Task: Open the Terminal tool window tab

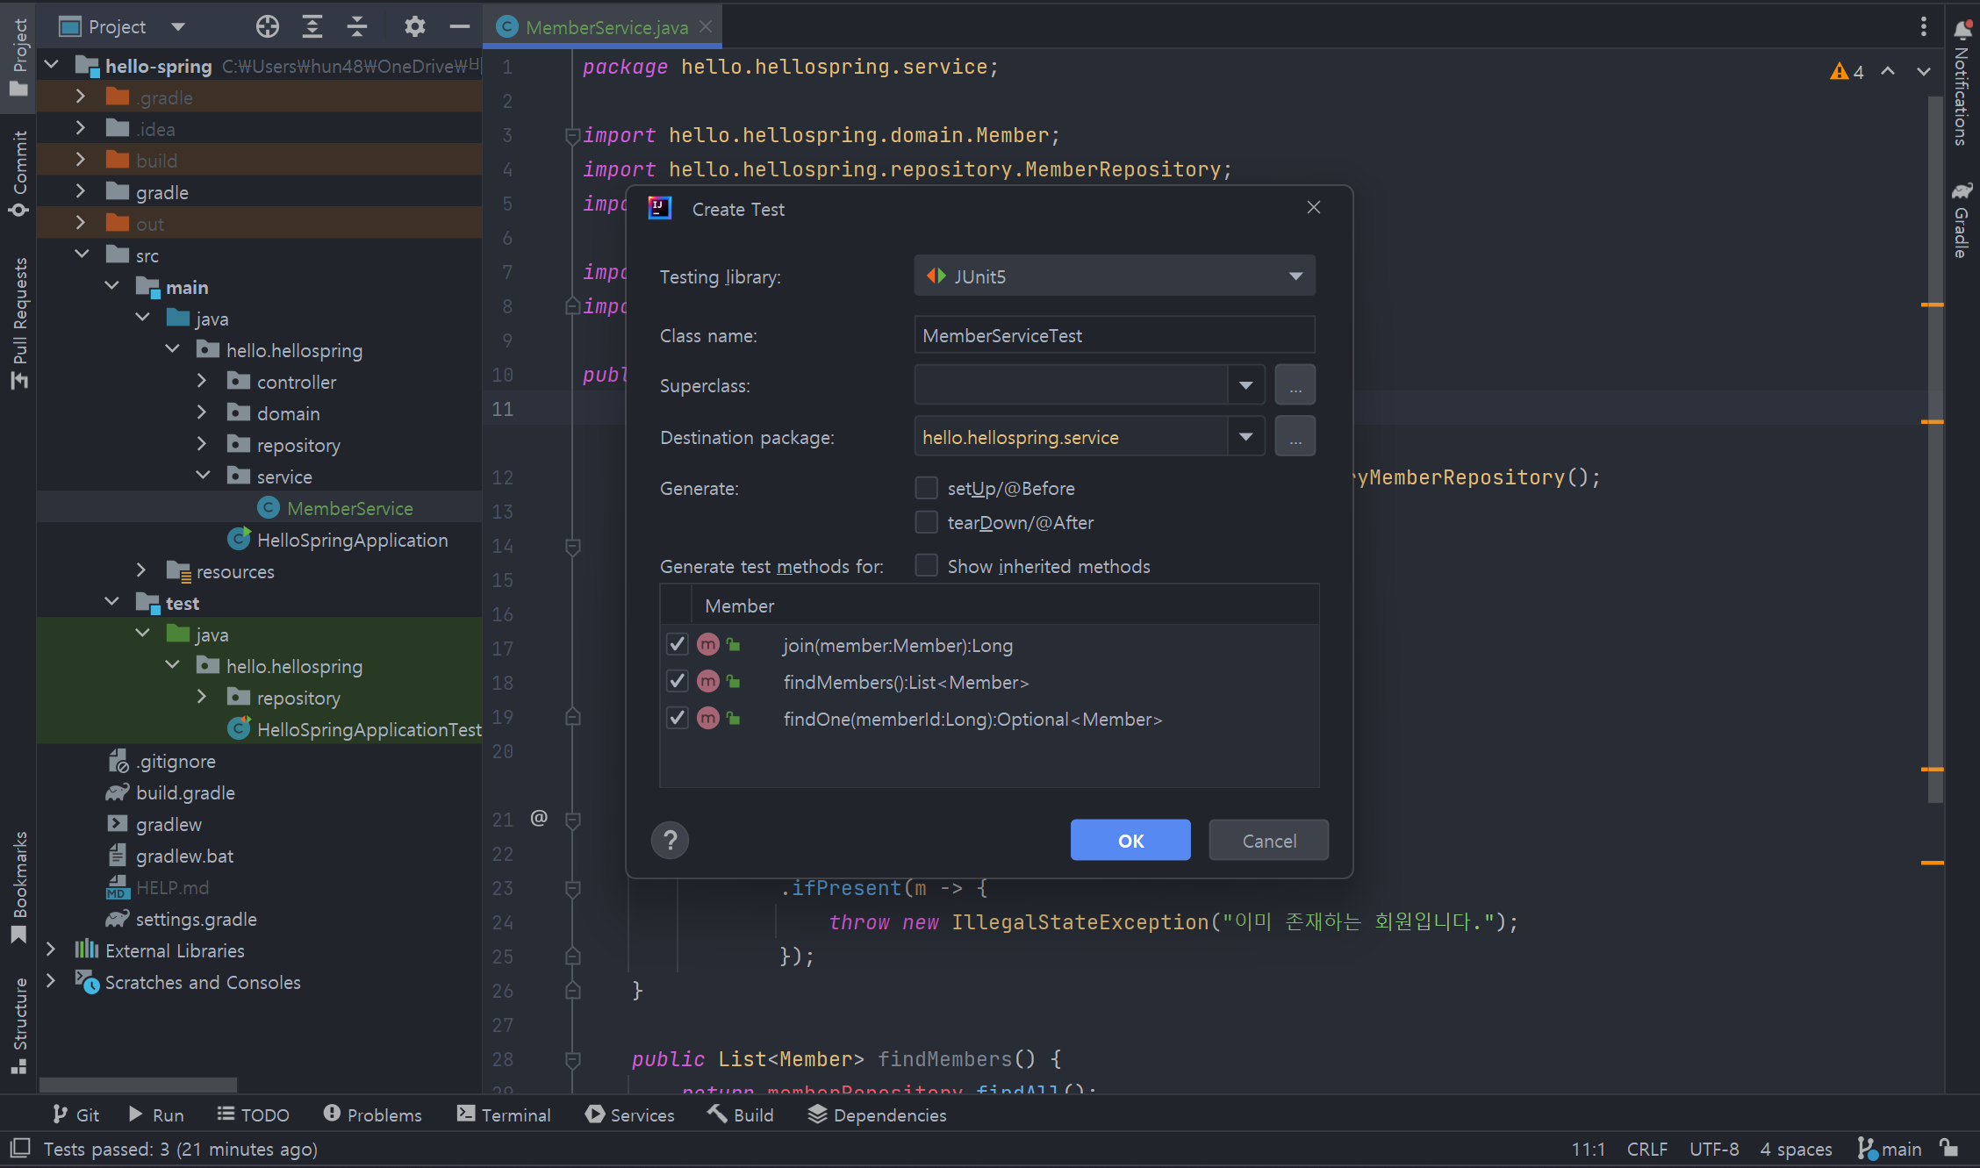Action: coord(504,1114)
